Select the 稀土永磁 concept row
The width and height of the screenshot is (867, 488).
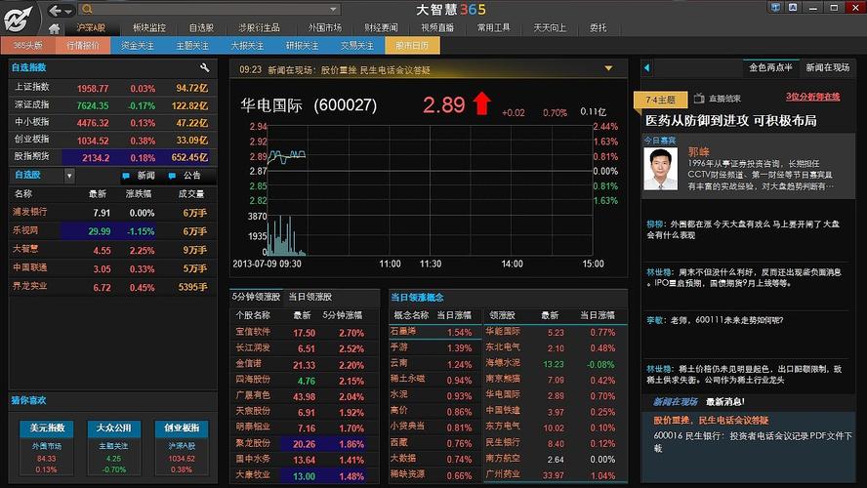[x=435, y=380]
